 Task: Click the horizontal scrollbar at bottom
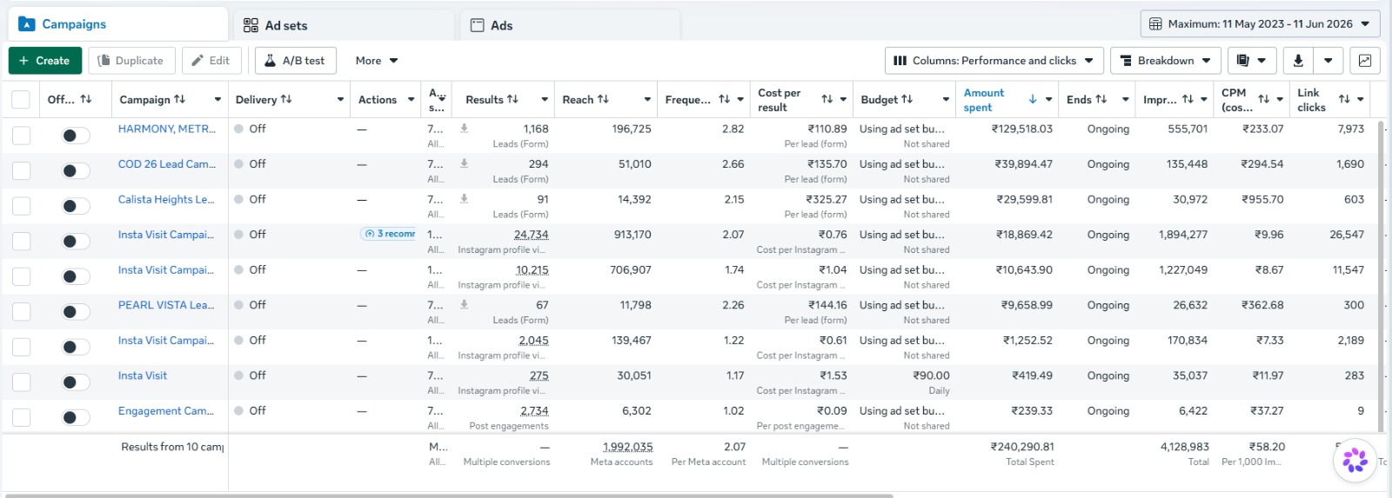coord(448,495)
